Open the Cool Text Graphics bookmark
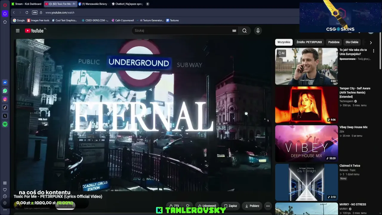Viewport: 382px width, 215px height. tap(64, 20)
